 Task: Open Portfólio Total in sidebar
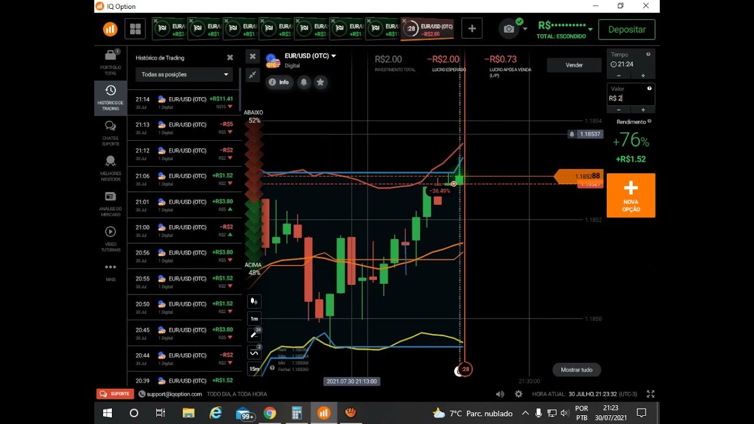(111, 62)
